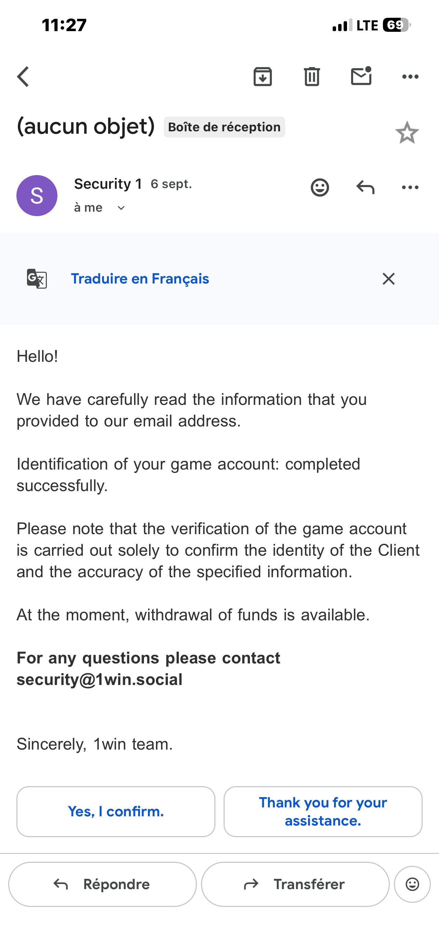The height and width of the screenshot is (950, 439).
Task: Reply using the arrow beside Security 1
Action: pos(365,187)
